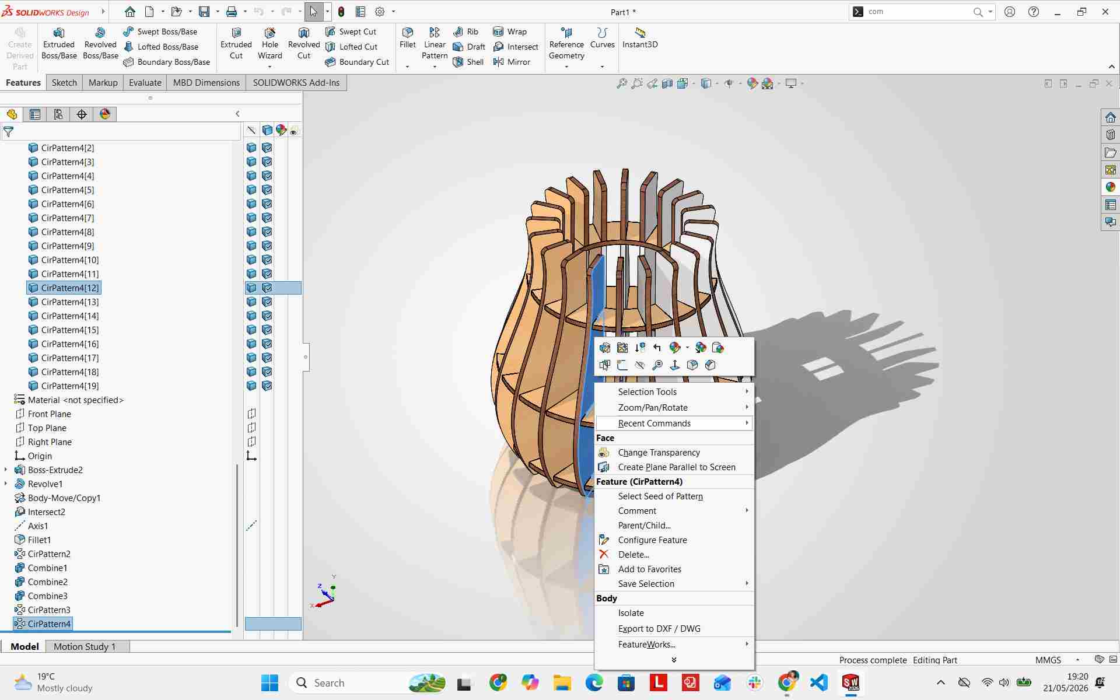Click the Normal To icon in context toolbar
This screenshot has height=700, width=1120.
[675, 365]
